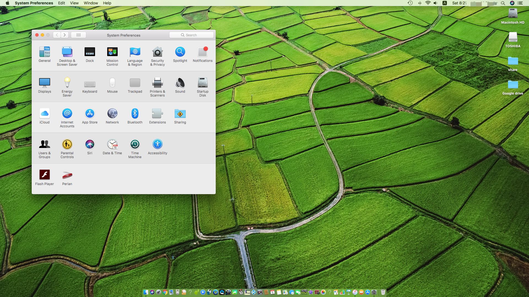Open the Startup Disk pane
Viewport: 529px width, 297px height.
(203, 83)
